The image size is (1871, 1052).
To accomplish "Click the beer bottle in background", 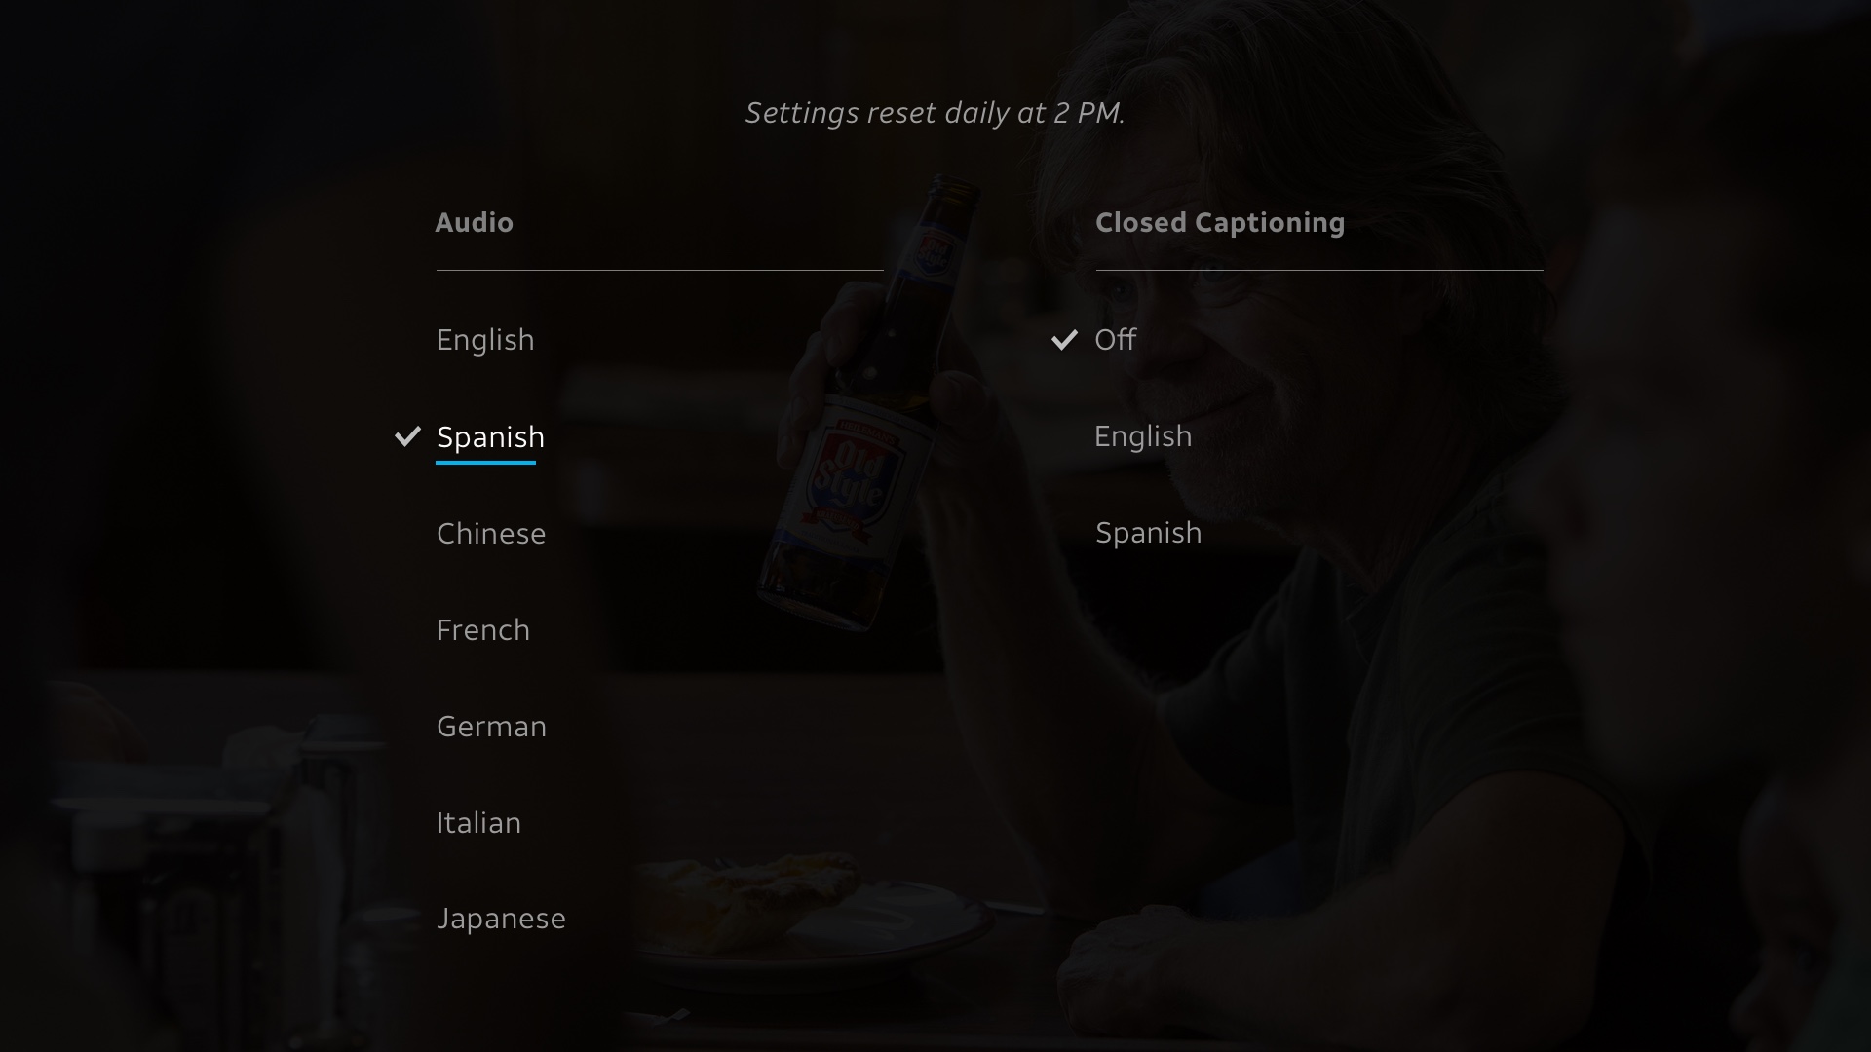I will coord(867,404).
